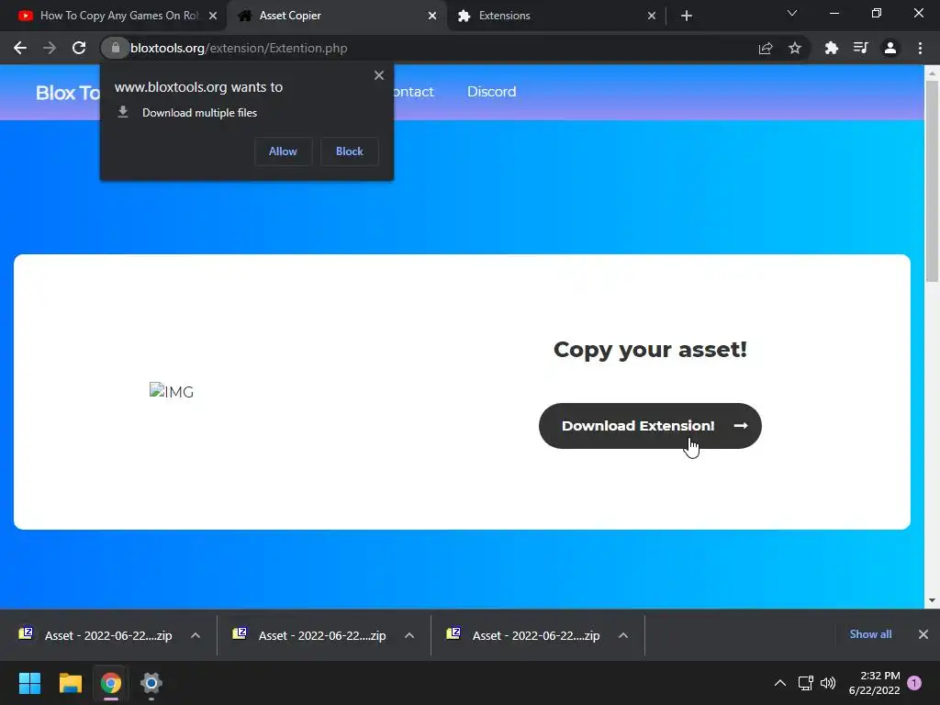Open the Chrome three-dot menu

tap(920, 48)
